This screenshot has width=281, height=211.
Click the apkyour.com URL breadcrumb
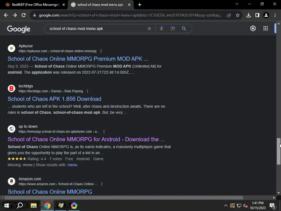click(58, 51)
